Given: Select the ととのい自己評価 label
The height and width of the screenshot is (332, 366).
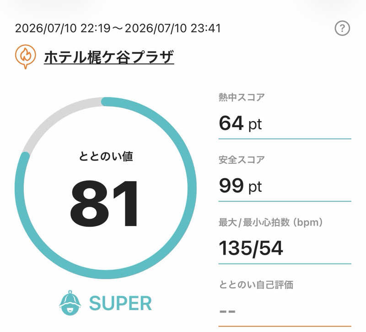Looking at the screenshot, I should (256, 285).
